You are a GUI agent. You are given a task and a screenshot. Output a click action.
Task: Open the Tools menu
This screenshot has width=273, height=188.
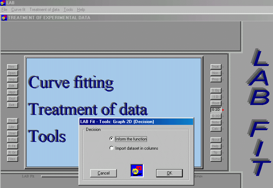[68, 10]
